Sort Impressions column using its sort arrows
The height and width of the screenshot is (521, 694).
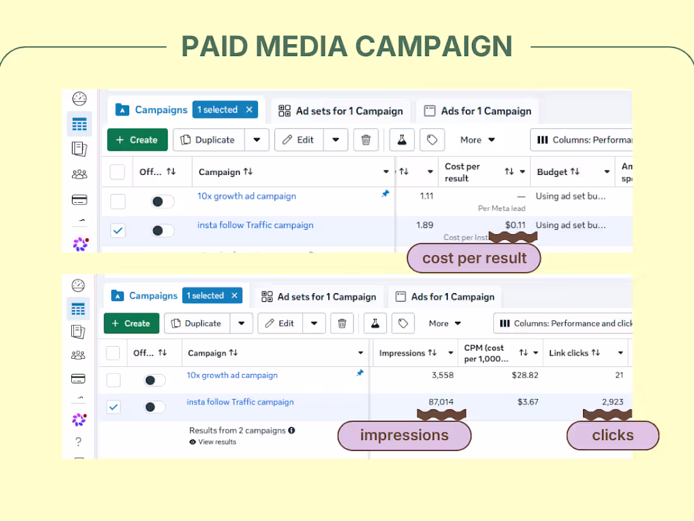click(432, 352)
